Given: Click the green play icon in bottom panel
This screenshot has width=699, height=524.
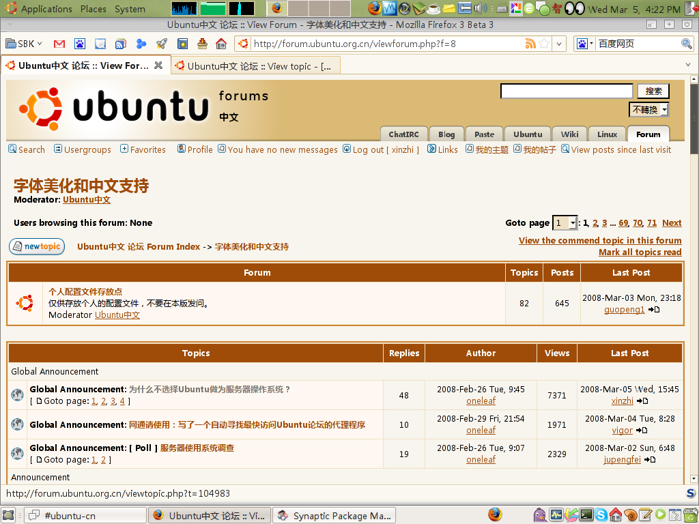Looking at the screenshot, I should tap(661, 515).
